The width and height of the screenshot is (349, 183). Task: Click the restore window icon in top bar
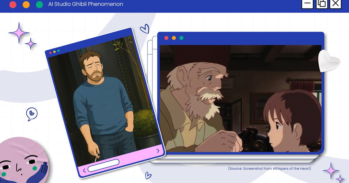point(322,4)
